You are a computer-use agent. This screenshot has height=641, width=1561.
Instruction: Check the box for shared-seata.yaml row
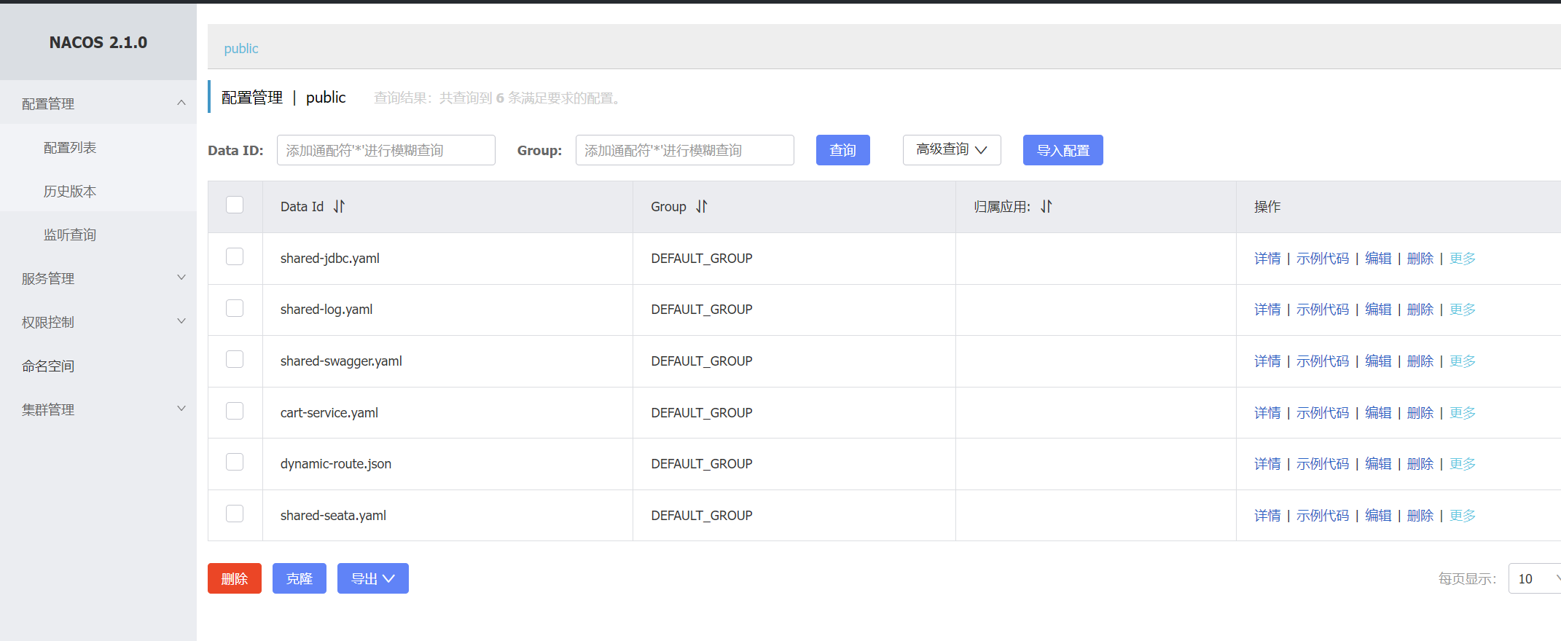click(235, 514)
